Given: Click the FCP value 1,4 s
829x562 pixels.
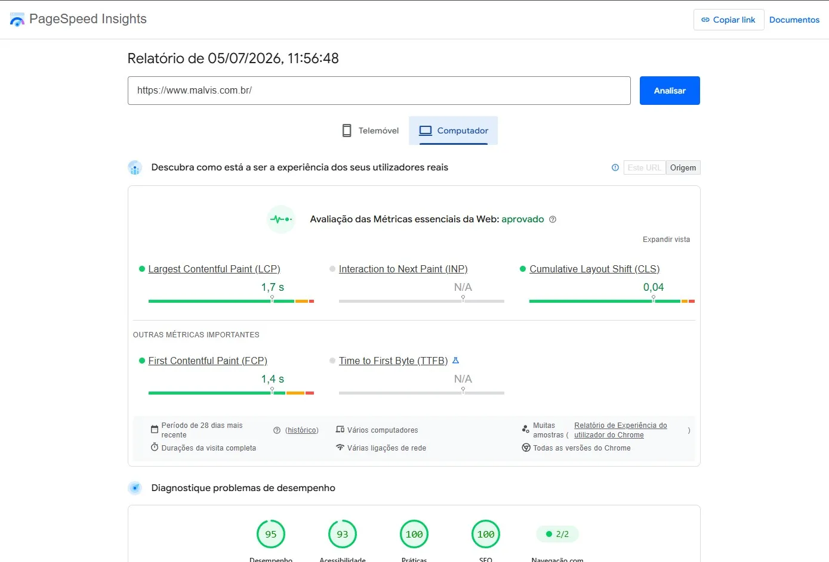Looking at the screenshot, I should 273,379.
